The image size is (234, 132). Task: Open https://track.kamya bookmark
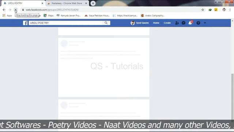click(125, 15)
